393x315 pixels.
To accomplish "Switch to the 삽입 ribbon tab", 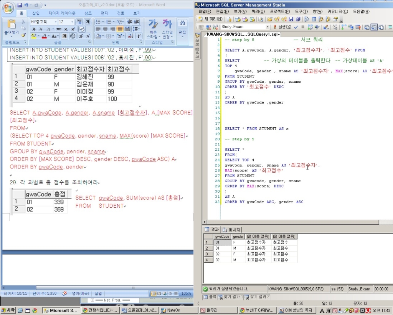I will (36, 13).
